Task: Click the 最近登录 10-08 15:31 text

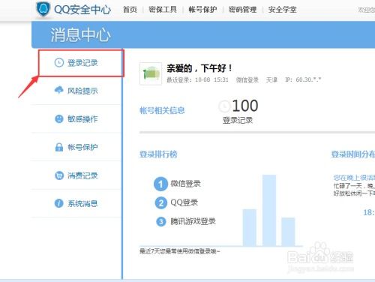Action: click(197, 79)
